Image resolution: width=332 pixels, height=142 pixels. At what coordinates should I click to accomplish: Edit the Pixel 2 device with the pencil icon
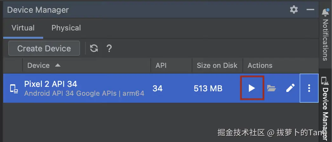coord(290,88)
